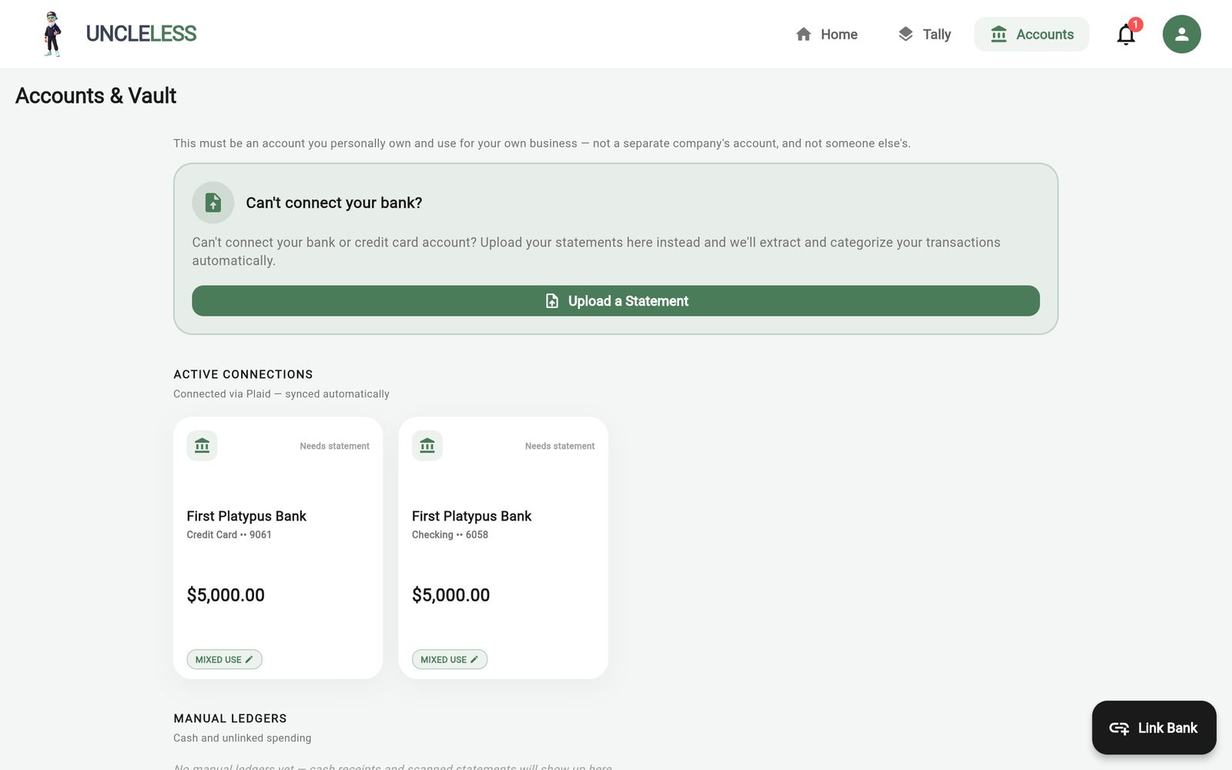Open the notifications bell
This screenshot has height=770, width=1232.
click(1127, 34)
